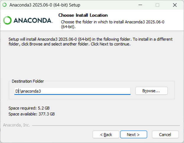Click the Destination Folder group label
Viewport: 184px width, 143px height.
28,81
